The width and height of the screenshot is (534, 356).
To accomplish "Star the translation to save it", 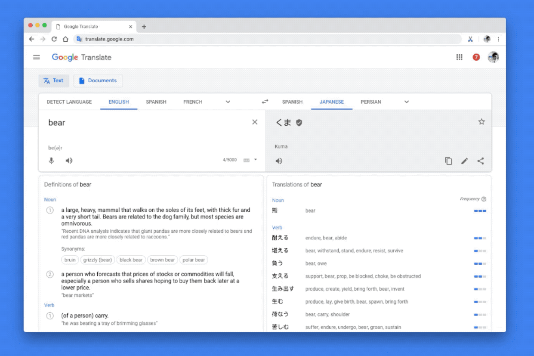I will pyautogui.click(x=482, y=122).
